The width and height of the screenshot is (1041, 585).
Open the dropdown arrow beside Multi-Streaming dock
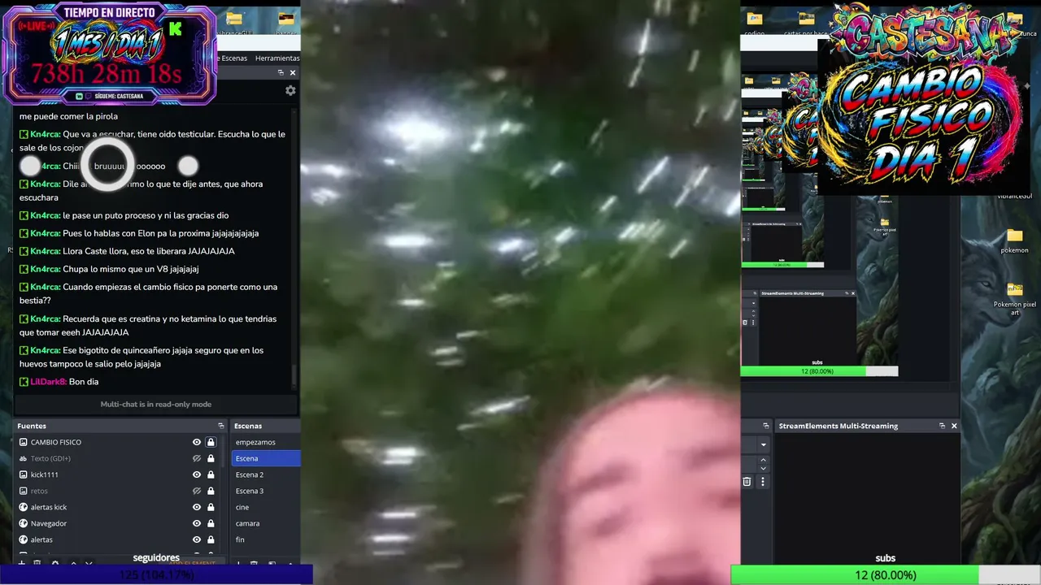763,444
